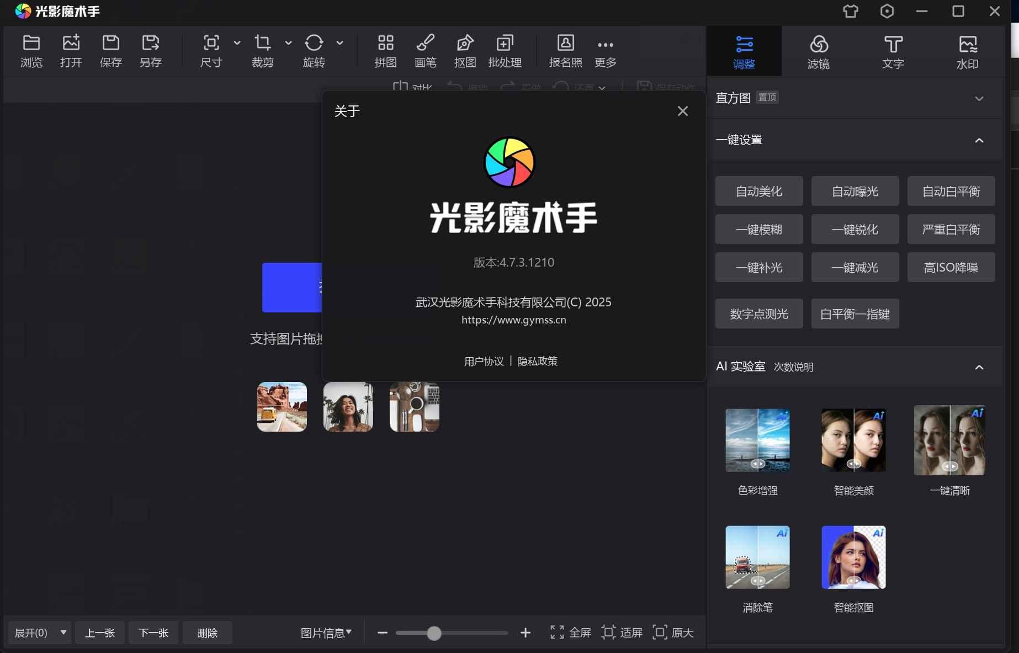1019x653 pixels.
Task: Collapse the 一键设置 section
Action: click(x=980, y=140)
